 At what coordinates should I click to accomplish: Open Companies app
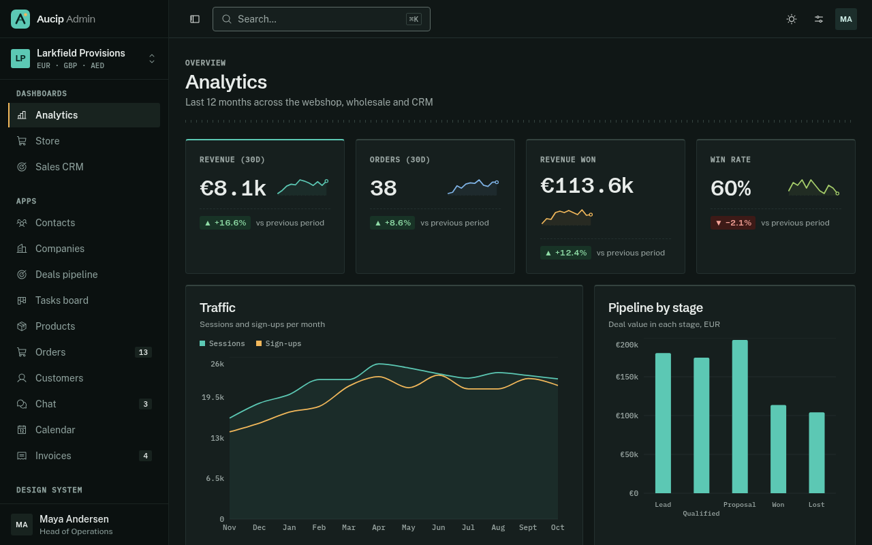click(x=84, y=249)
